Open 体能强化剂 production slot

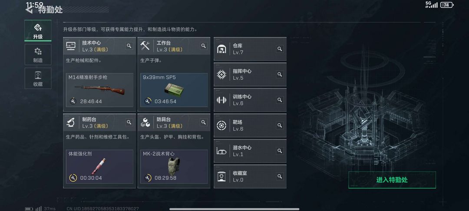(x=99, y=167)
